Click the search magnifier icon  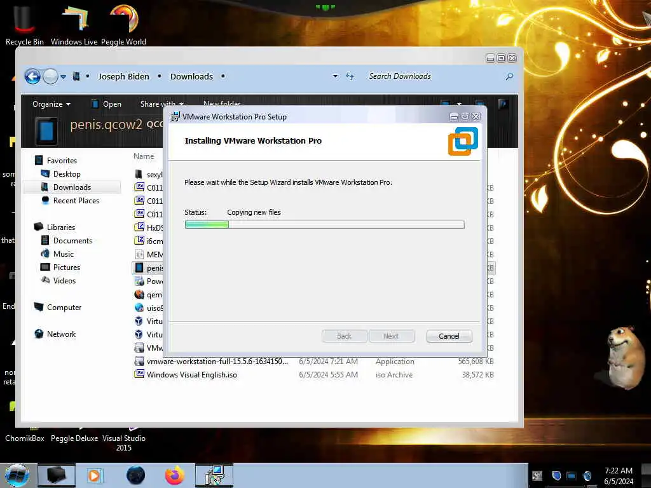coord(509,76)
